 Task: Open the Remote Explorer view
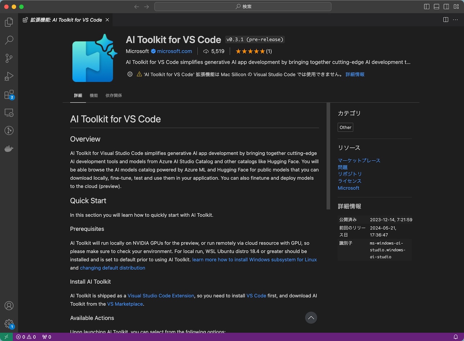(x=9, y=113)
